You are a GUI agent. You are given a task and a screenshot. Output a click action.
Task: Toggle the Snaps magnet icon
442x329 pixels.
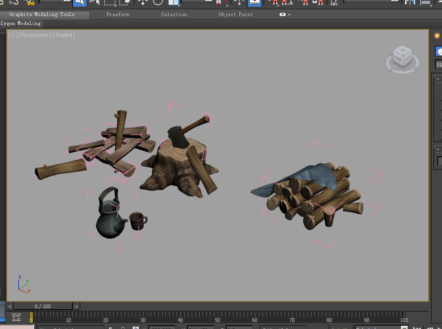click(274, 2)
